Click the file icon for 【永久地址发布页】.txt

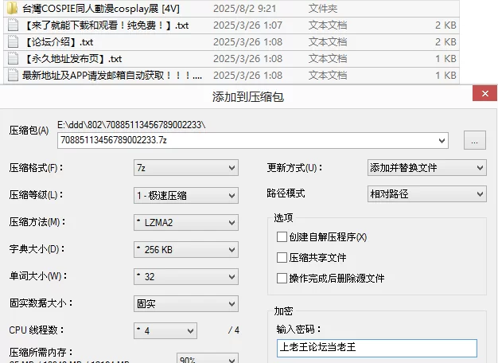click(x=13, y=59)
